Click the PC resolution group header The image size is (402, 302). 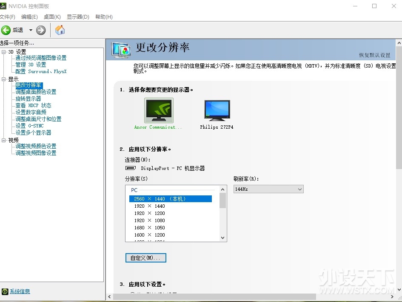click(134, 190)
